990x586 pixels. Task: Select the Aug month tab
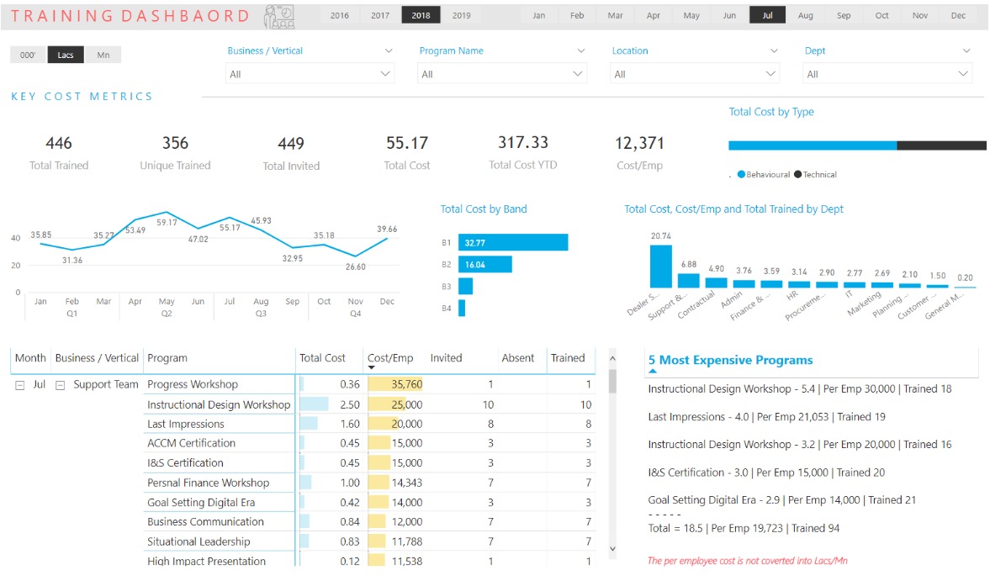(806, 15)
